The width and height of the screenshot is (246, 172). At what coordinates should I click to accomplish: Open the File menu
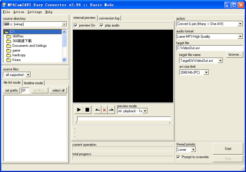click(x=6, y=12)
